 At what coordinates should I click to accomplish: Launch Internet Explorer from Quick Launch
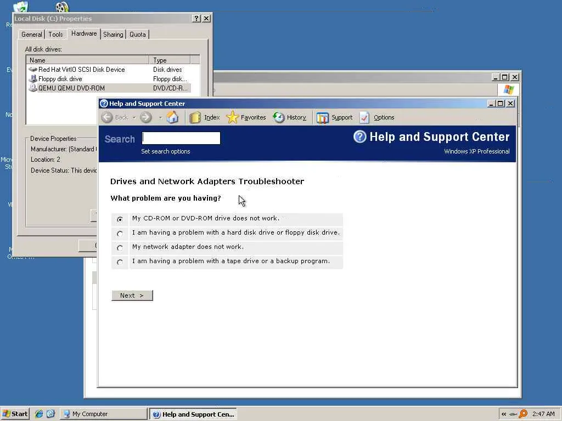tap(39, 414)
